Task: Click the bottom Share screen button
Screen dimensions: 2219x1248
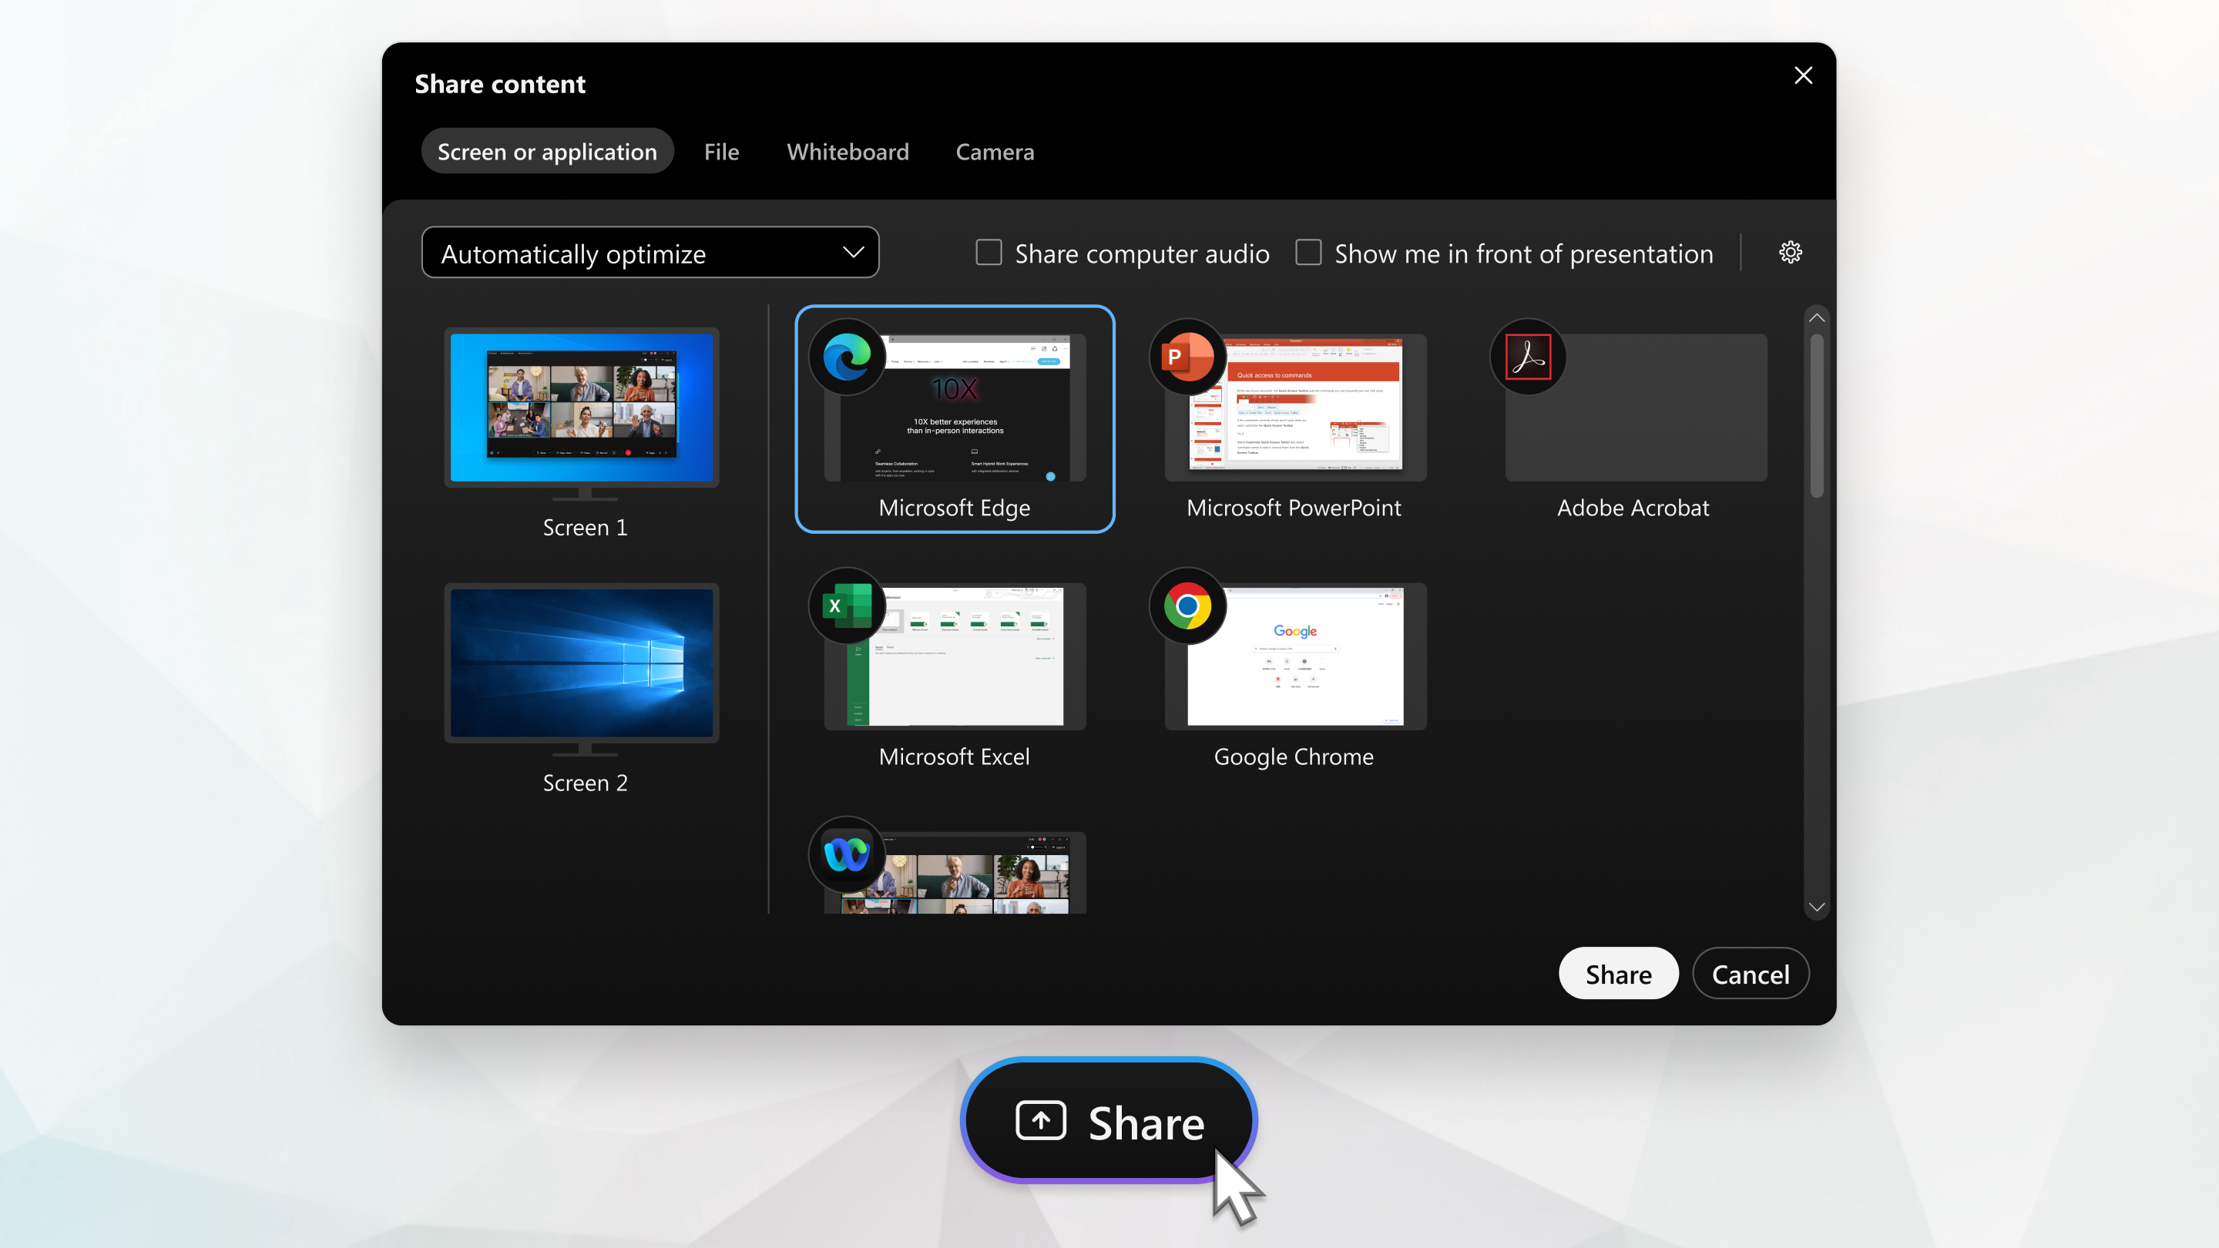Action: tap(1109, 1122)
